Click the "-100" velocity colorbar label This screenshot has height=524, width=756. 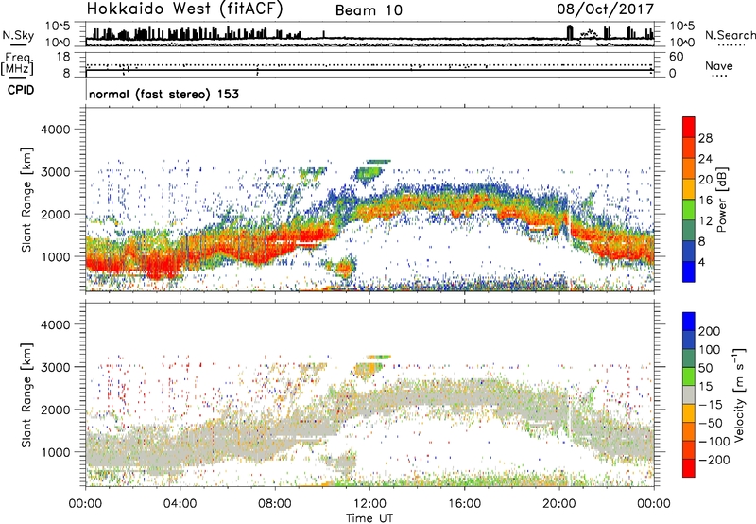point(713,442)
